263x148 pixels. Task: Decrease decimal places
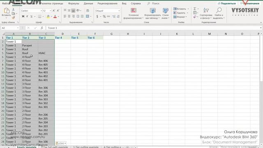click(118, 16)
